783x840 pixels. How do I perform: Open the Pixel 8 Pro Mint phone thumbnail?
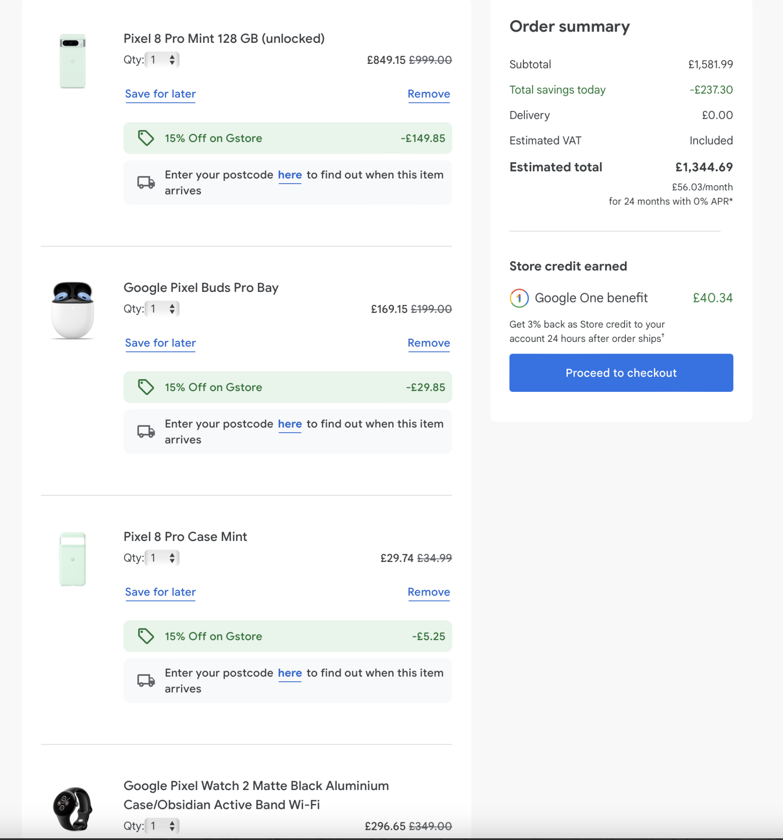(73, 61)
